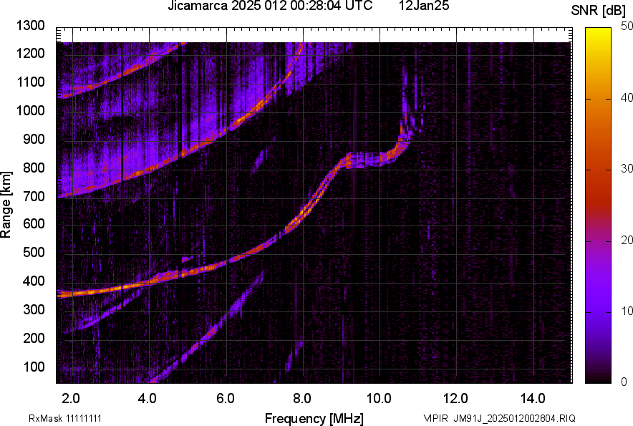633x426 pixels.
Task: Click the x-axis tick label '14.0'
Action: point(533,399)
